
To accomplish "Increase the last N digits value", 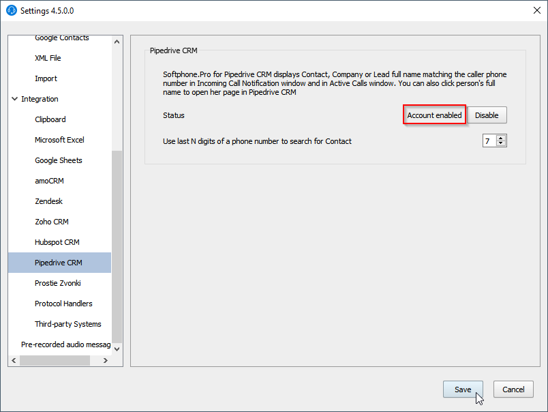I will coord(502,138).
